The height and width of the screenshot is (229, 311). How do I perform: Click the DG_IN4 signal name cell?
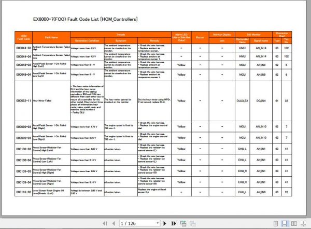coord(261,101)
